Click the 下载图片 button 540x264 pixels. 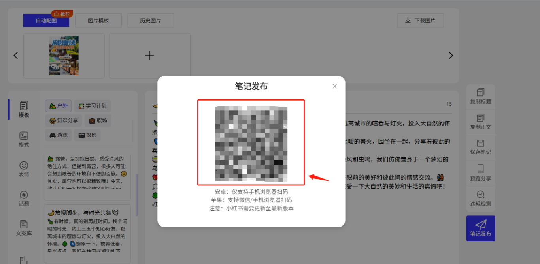click(420, 21)
